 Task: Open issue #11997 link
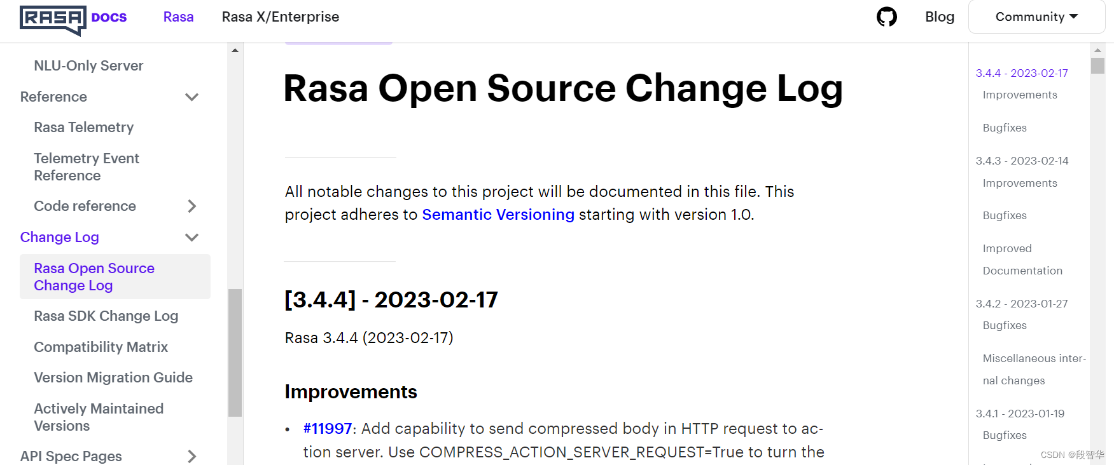click(x=327, y=429)
